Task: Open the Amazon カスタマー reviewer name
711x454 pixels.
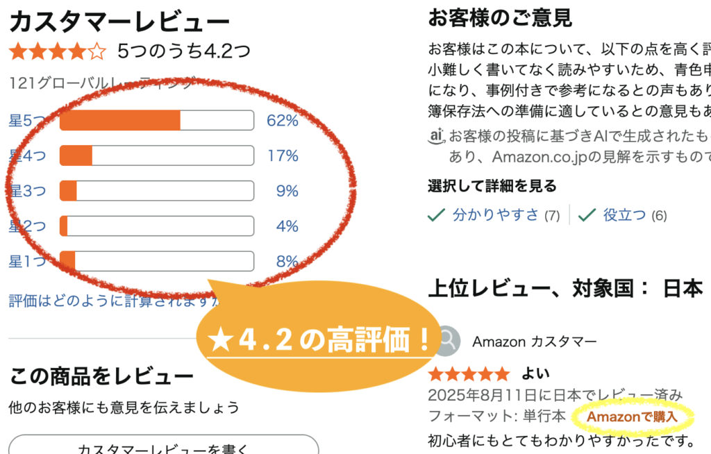Action: click(534, 341)
